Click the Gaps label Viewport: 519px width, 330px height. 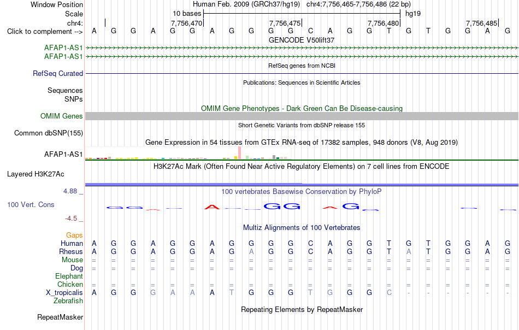pyautogui.click(x=74, y=235)
